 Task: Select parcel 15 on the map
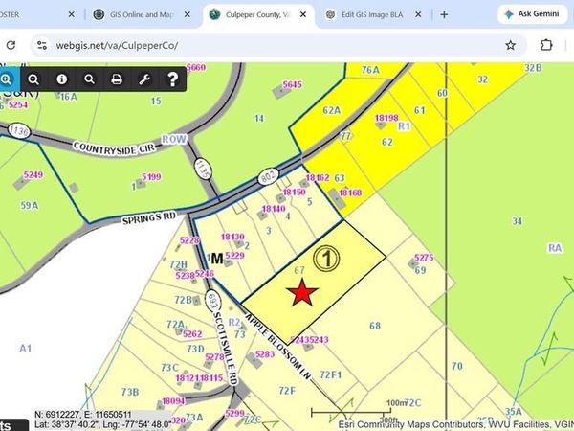156,101
